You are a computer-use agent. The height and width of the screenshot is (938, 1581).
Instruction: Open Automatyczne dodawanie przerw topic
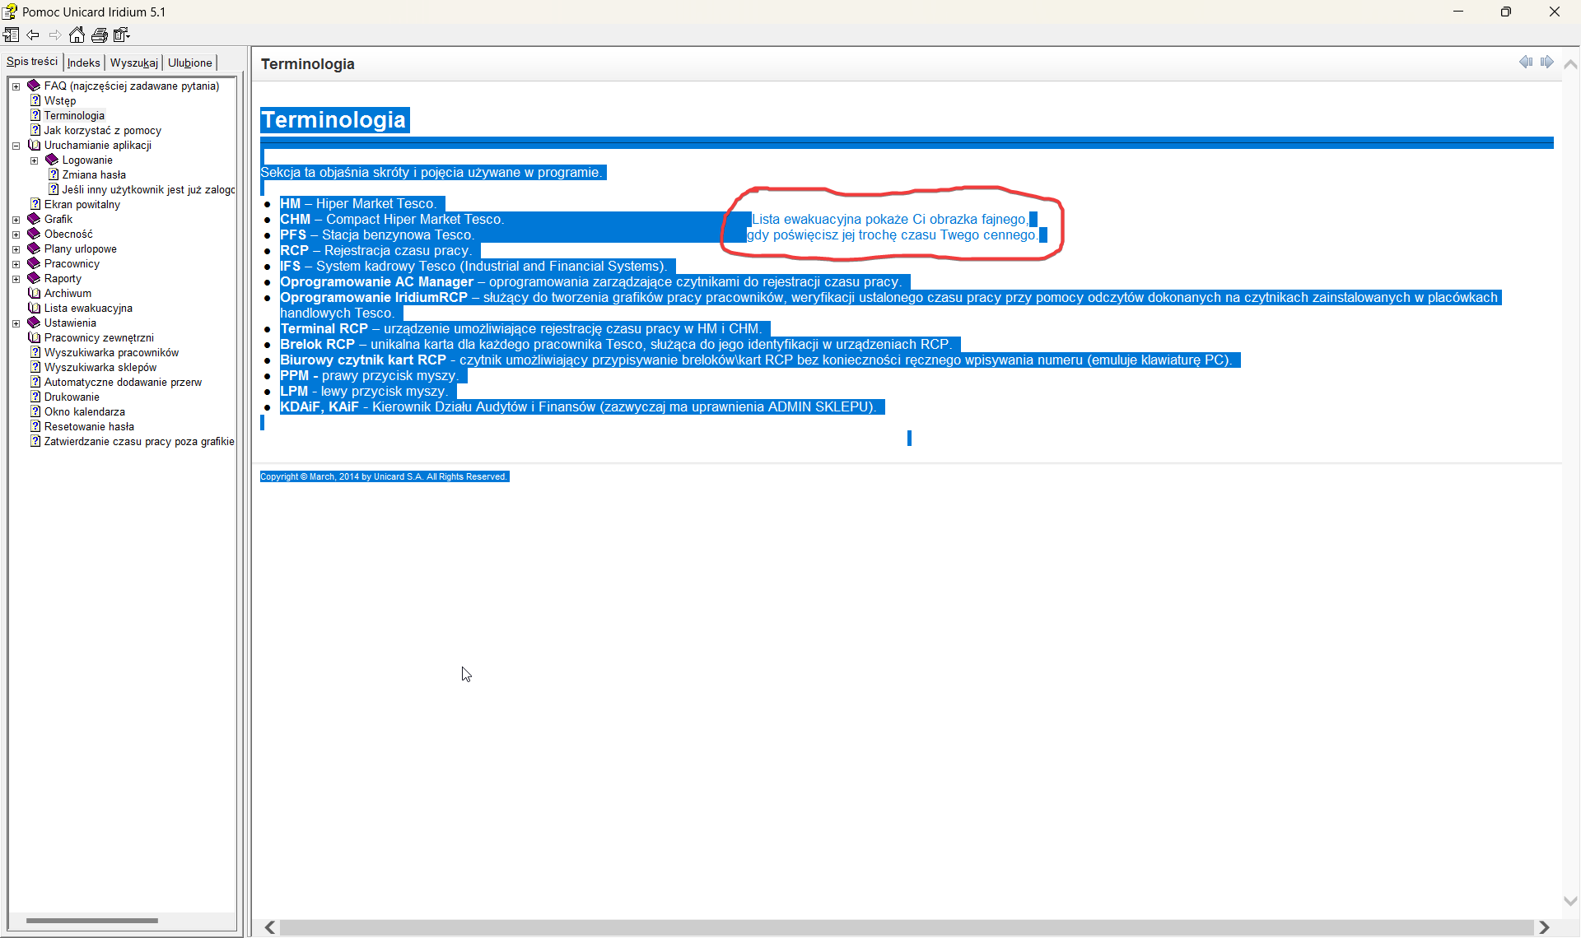(123, 383)
